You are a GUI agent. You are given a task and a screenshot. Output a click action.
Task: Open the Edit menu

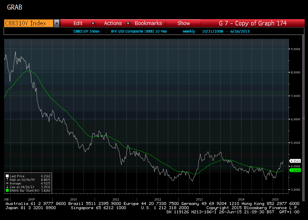tap(78, 23)
